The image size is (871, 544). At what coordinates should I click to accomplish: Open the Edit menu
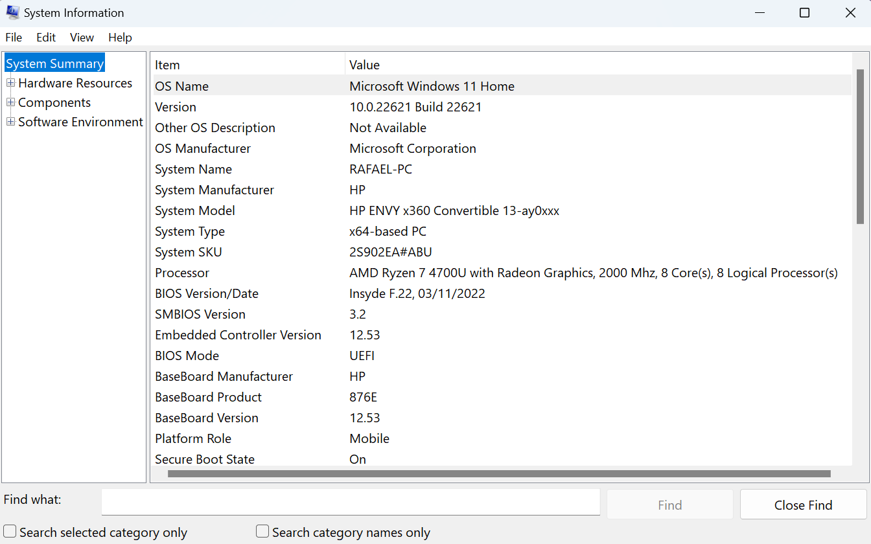tap(45, 37)
